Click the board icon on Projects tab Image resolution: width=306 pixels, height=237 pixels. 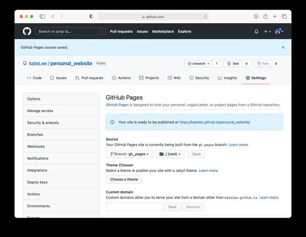(141, 78)
